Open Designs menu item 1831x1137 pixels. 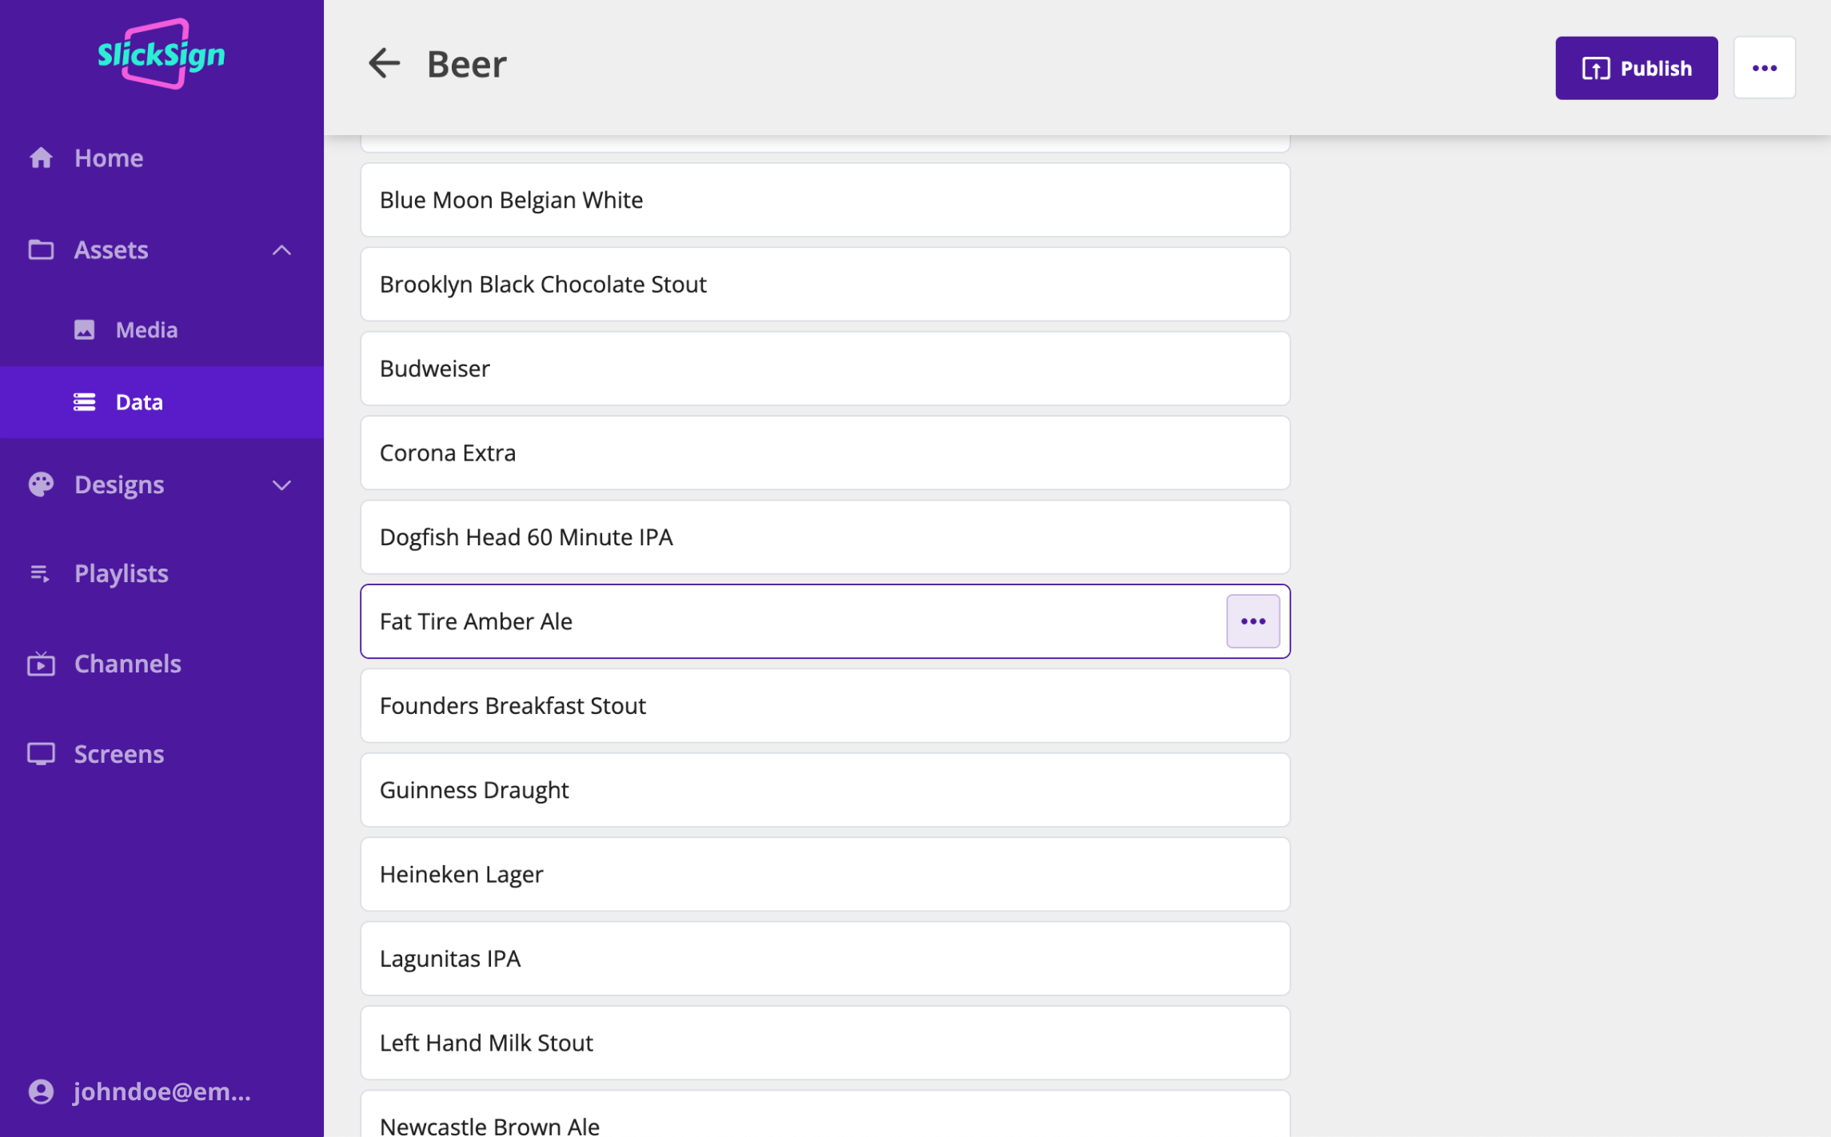pyautogui.click(x=119, y=485)
